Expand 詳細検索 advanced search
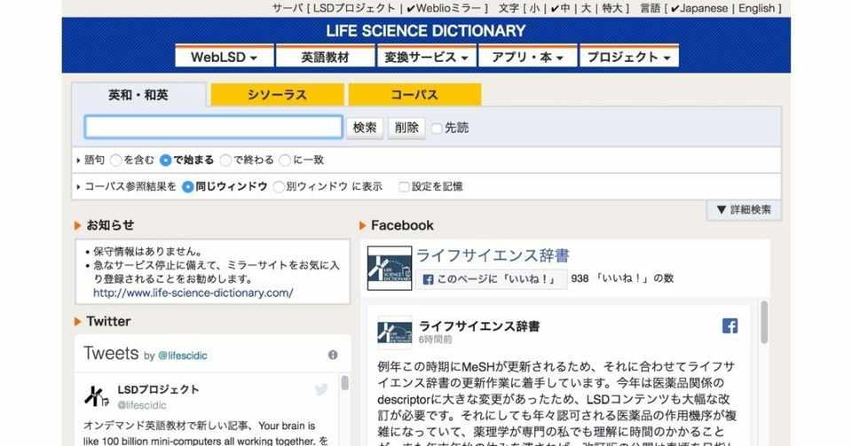The width and height of the screenshot is (852, 446). 744,209
